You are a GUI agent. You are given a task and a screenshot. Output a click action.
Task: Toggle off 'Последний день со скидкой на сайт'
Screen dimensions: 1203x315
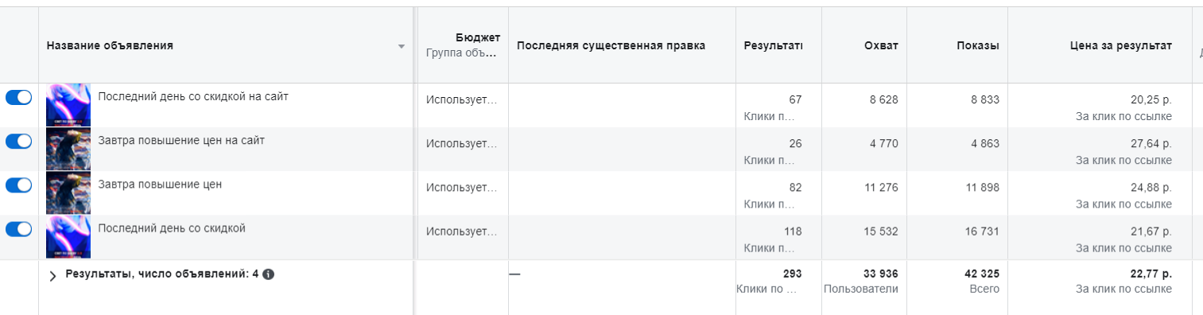pyautogui.click(x=19, y=97)
